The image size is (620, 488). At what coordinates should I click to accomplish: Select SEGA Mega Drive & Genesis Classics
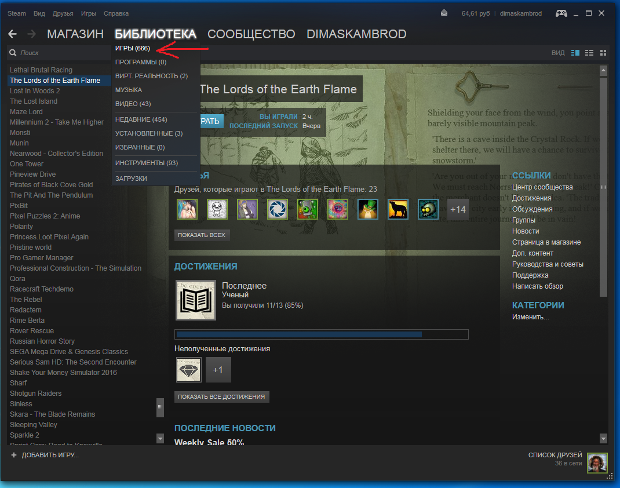pos(69,352)
